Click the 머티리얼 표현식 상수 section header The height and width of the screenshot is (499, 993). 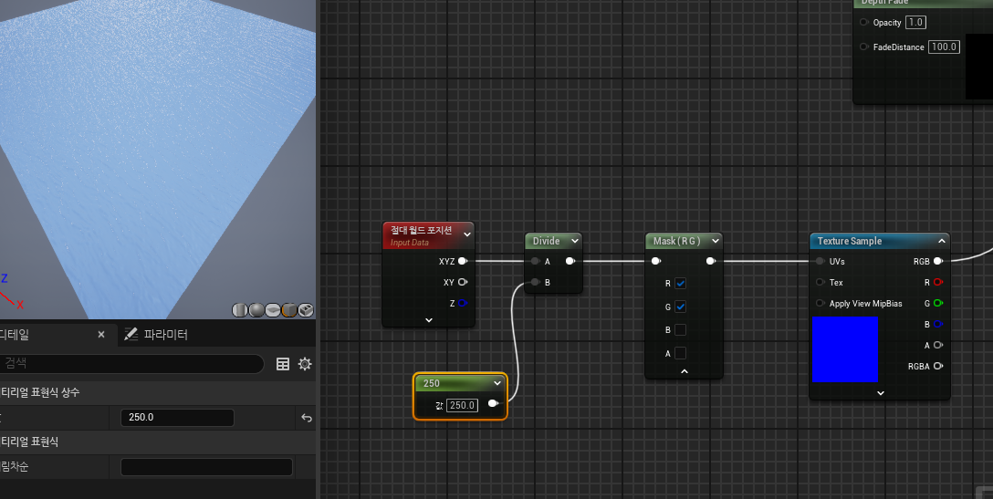158,392
